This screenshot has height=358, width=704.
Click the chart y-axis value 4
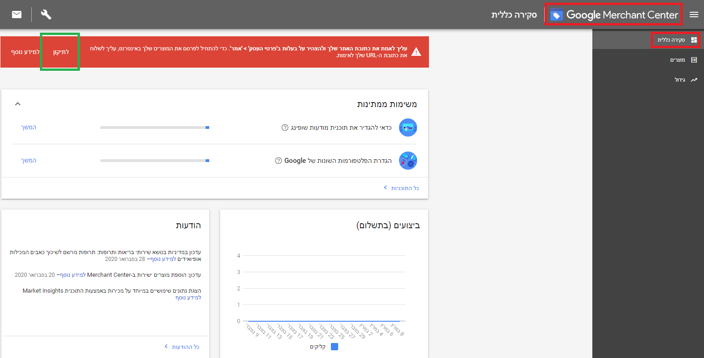(238, 256)
